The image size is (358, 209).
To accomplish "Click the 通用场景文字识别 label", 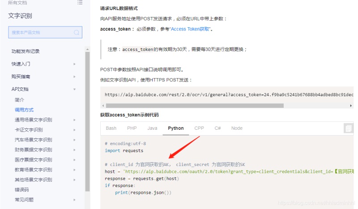I will 34,119.
